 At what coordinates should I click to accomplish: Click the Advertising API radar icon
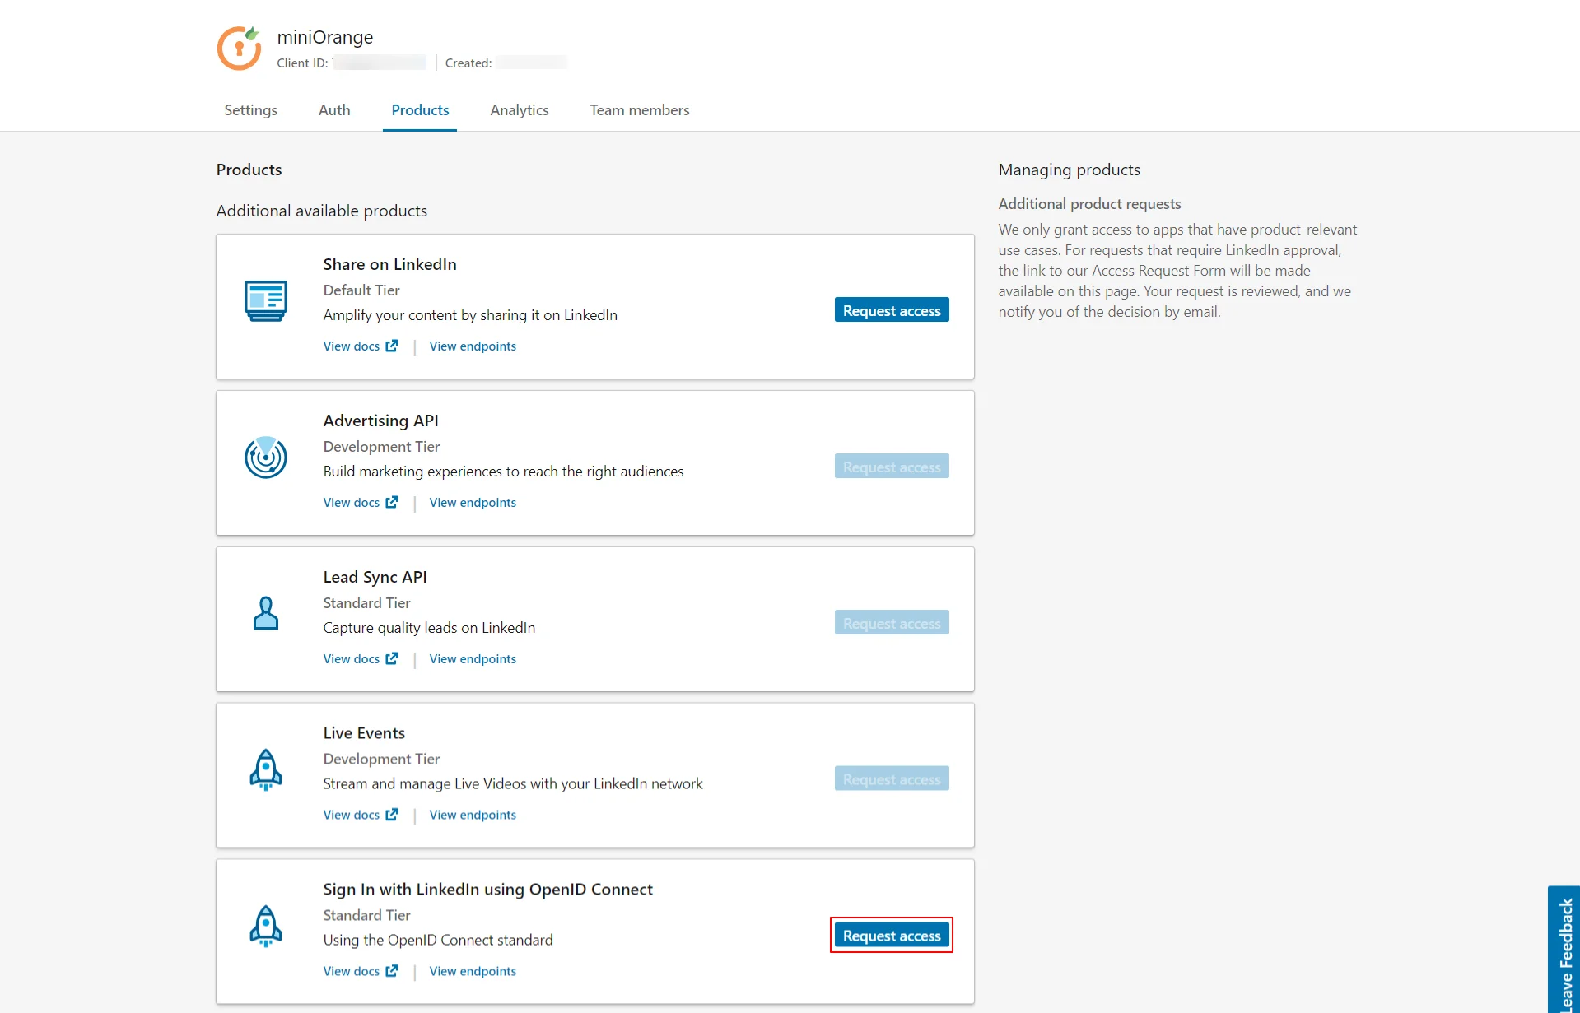[x=266, y=457]
